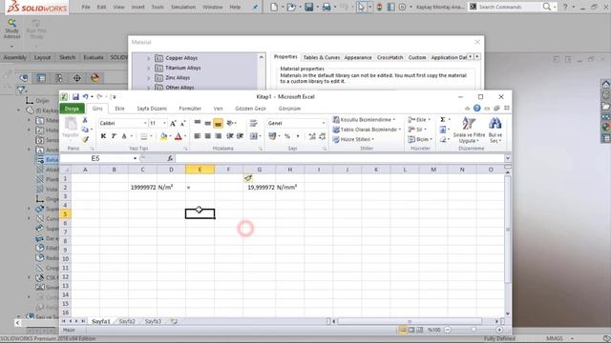Open Tablo Olarak Biçimlendir dropdown
Image resolution: width=611 pixels, height=343 pixels.
click(x=367, y=130)
